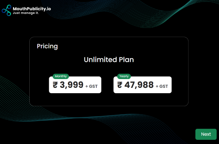Click the Pricing section title
This screenshot has width=219, height=144.
(47, 46)
